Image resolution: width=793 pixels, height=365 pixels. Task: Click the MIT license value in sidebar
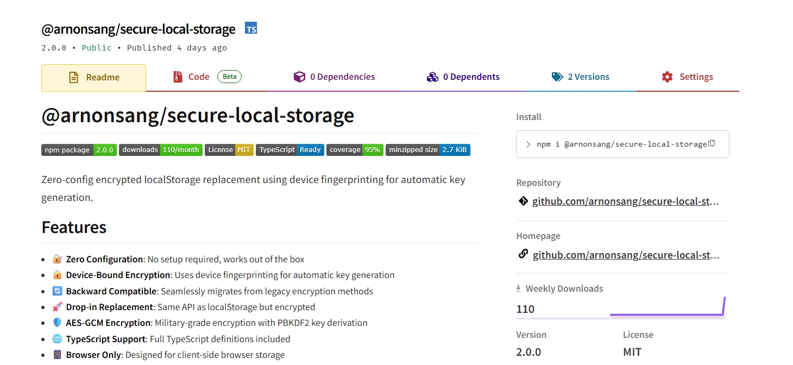[632, 352]
